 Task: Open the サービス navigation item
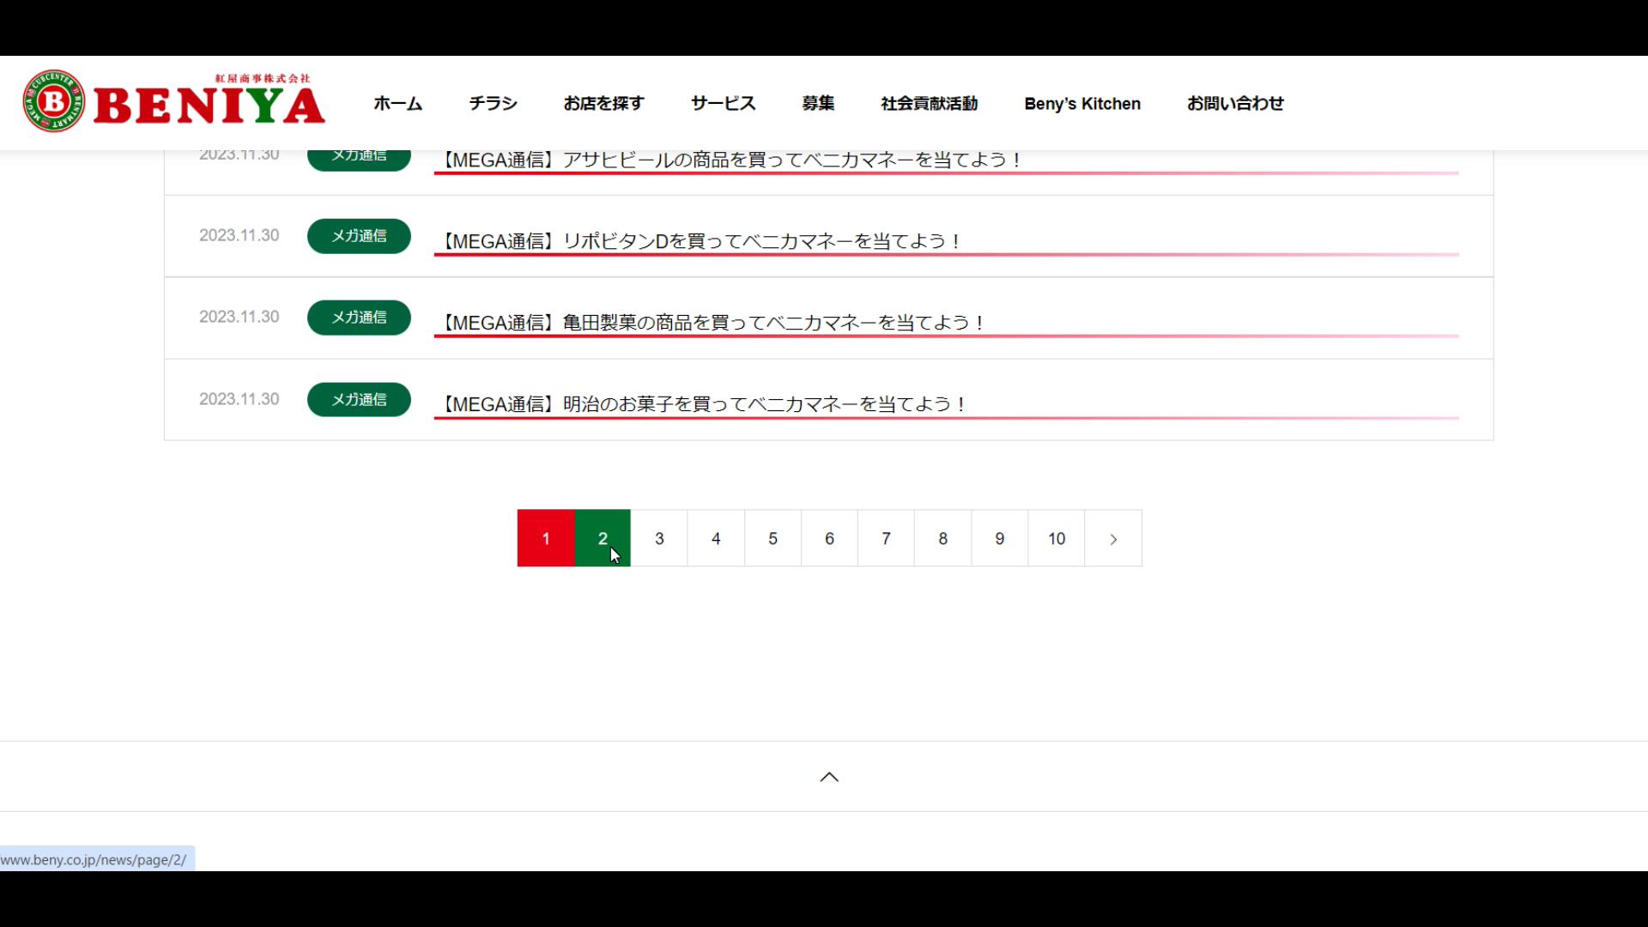(x=723, y=104)
